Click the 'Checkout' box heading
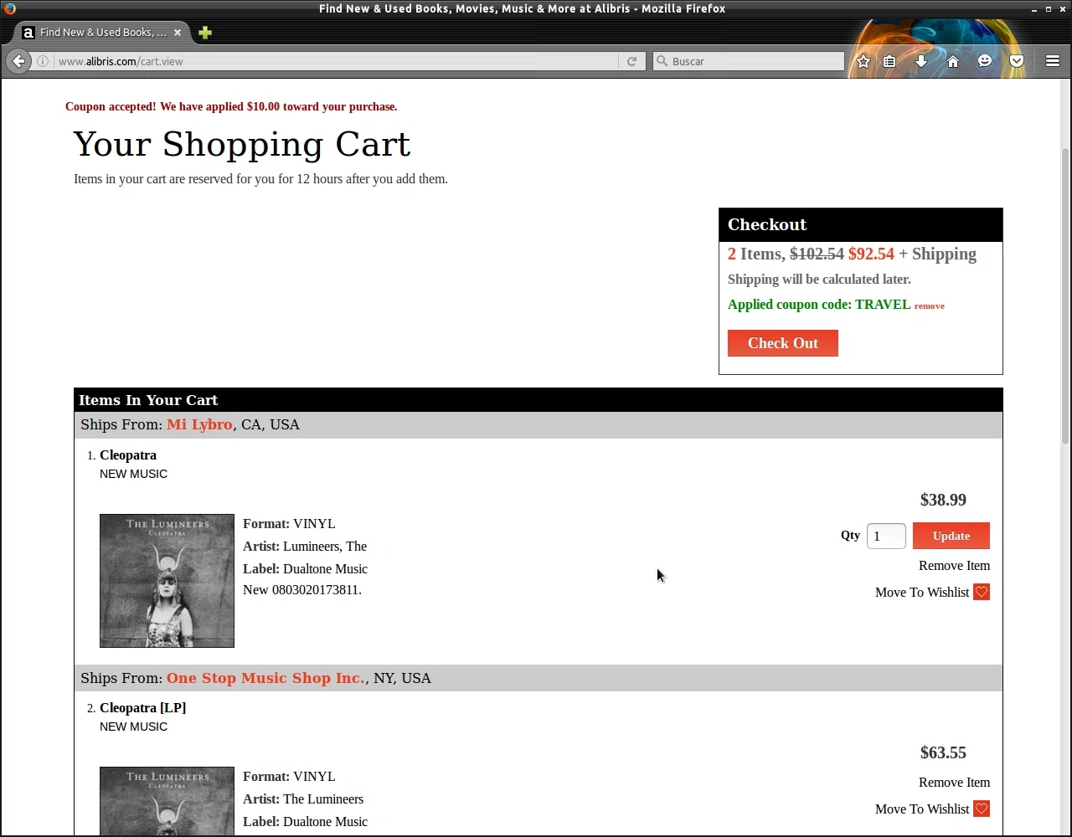Image resolution: width=1072 pixels, height=837 pixels. click(767, 224)
